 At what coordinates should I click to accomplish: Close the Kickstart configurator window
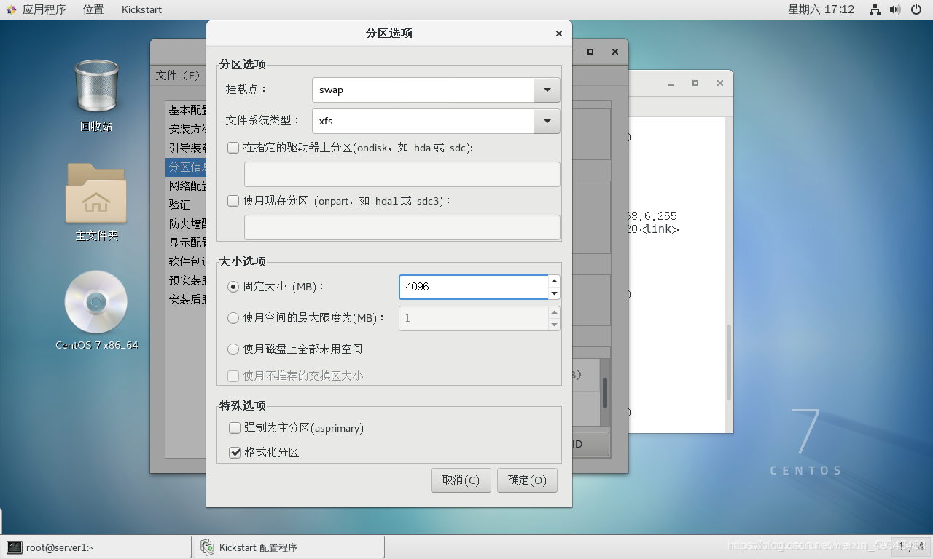(x=615, y=52)
